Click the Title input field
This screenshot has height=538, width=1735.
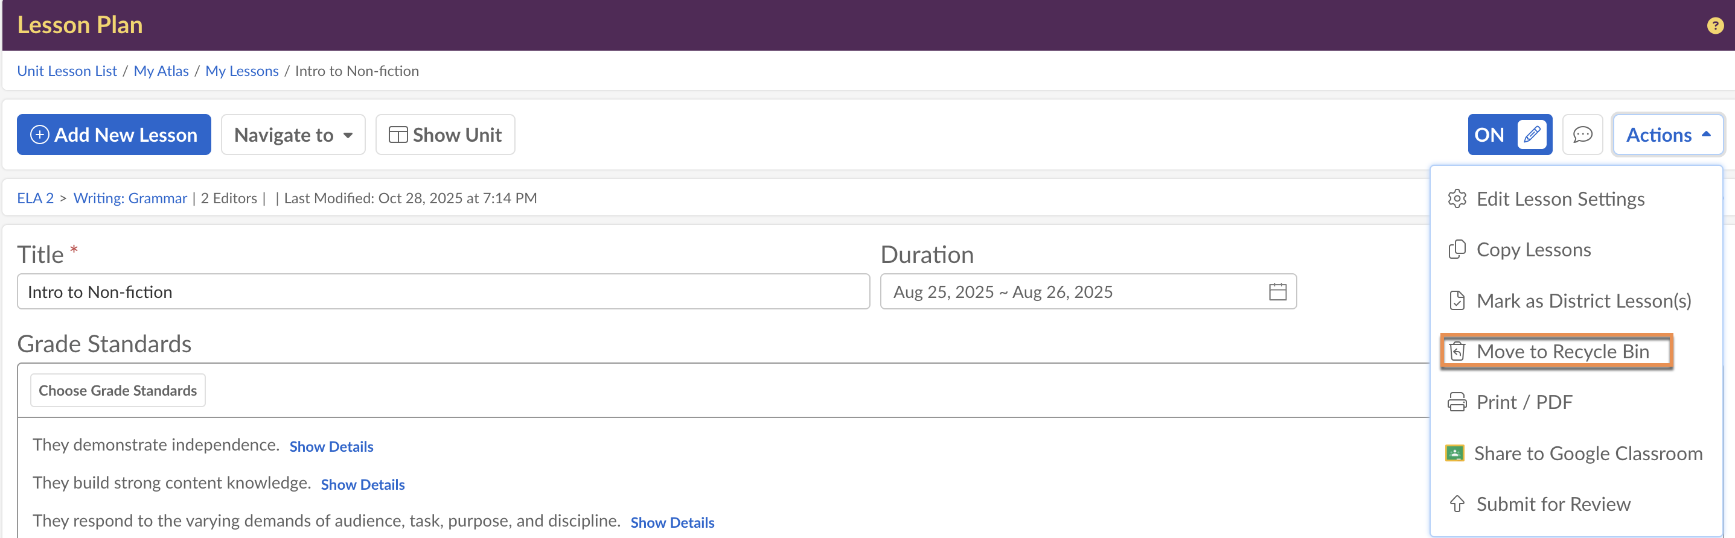coord(443,292)
